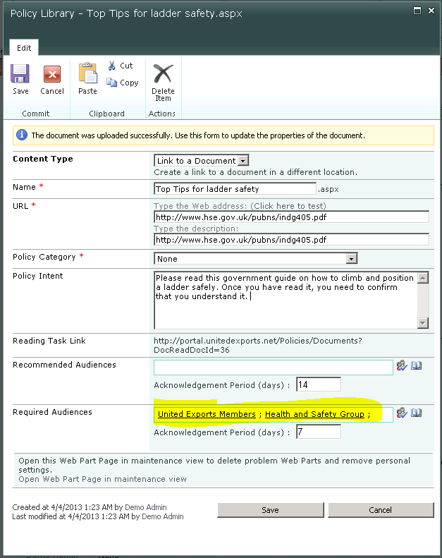Viewport: 442px width, 558px height.
Task: Open the Content Type dropdown
Action: point(243,161)
